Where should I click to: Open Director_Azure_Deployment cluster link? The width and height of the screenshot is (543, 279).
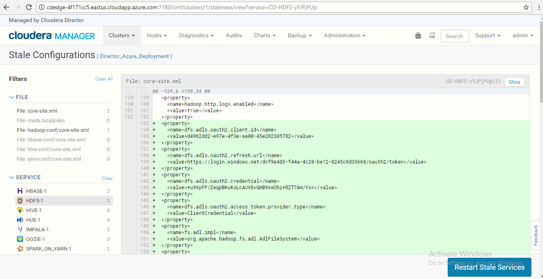tap(134, 57)
